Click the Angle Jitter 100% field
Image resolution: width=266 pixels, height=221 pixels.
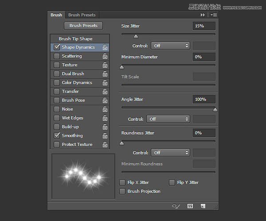(204, 99)
